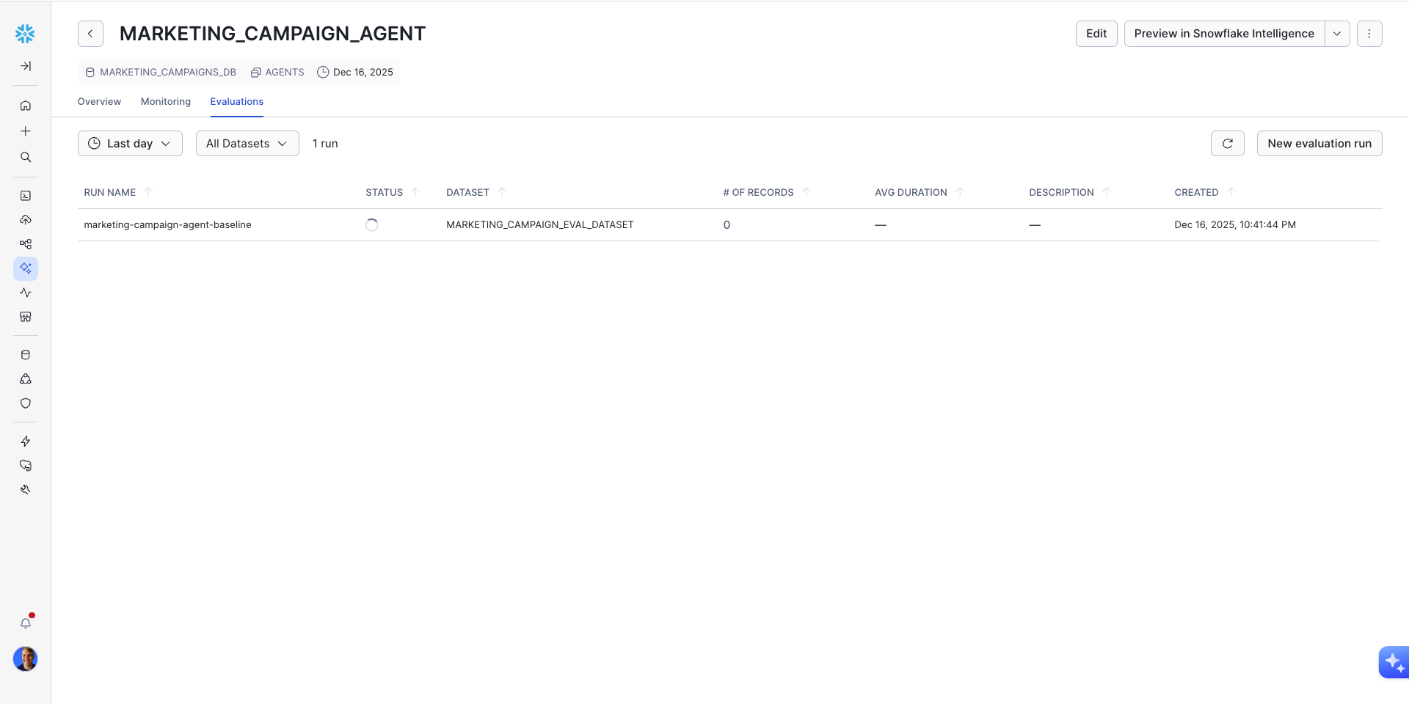The width and height of the screenshot is (1409, 704).
Task: Click the plus Create icon
Action: click(26, 131)
